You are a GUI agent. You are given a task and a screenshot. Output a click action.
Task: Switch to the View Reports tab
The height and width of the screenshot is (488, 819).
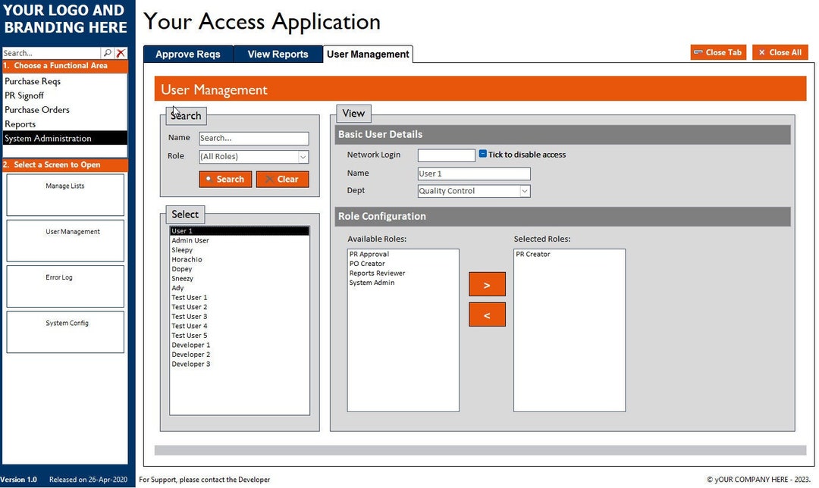277,54
